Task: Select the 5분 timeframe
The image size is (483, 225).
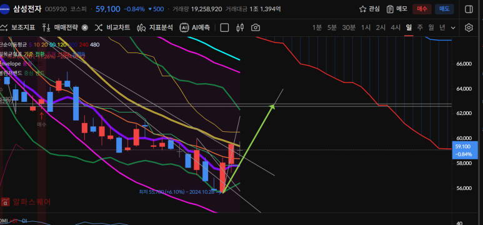Action: tap(332, 27)
